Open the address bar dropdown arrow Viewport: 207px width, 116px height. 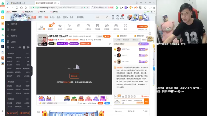87,8
